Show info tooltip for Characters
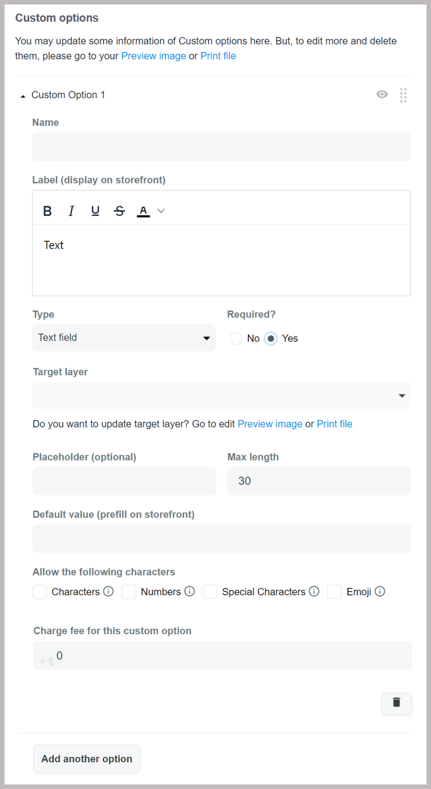Image resolution: width=431 pixels, height=789 pixels. pos(109,591)
